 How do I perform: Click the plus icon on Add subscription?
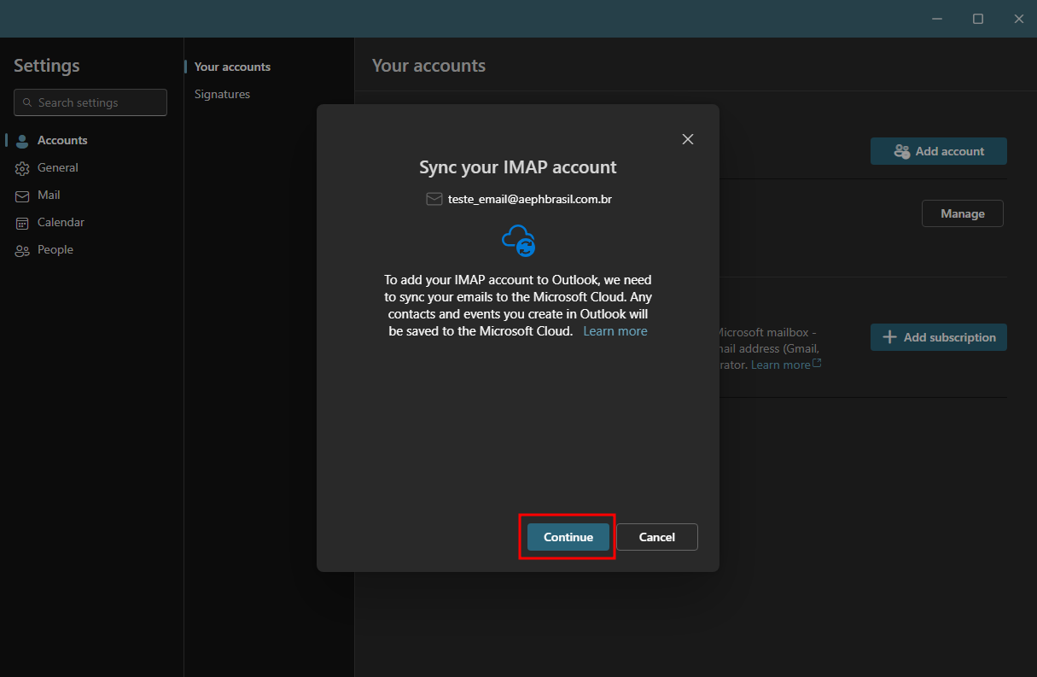click(x=889, y=337)
